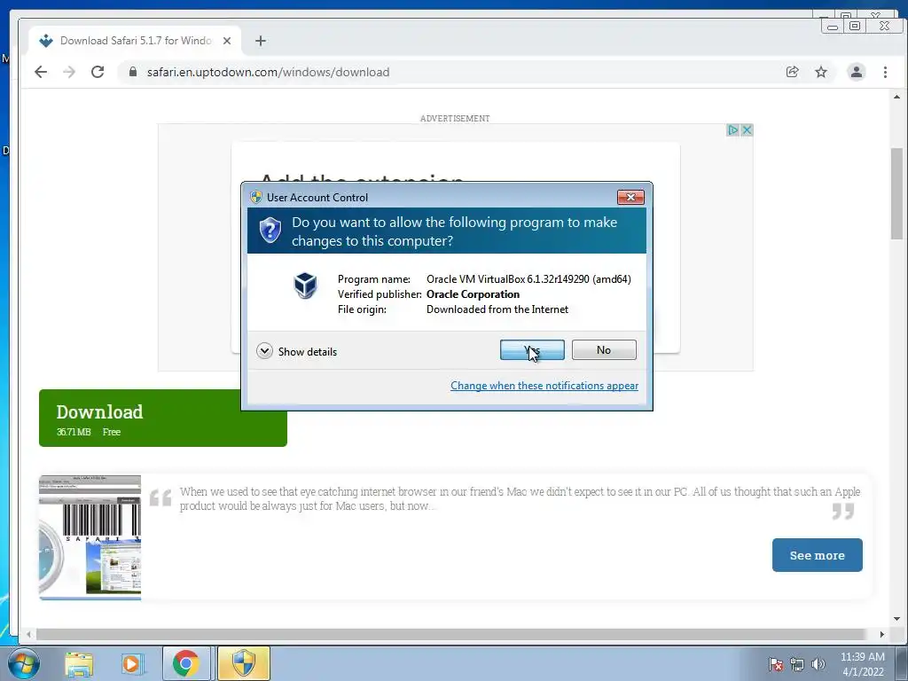This screenshot has width=908, height=681.
Task: Open Windows Media Player from taskbar
Action: pos(132,663)
